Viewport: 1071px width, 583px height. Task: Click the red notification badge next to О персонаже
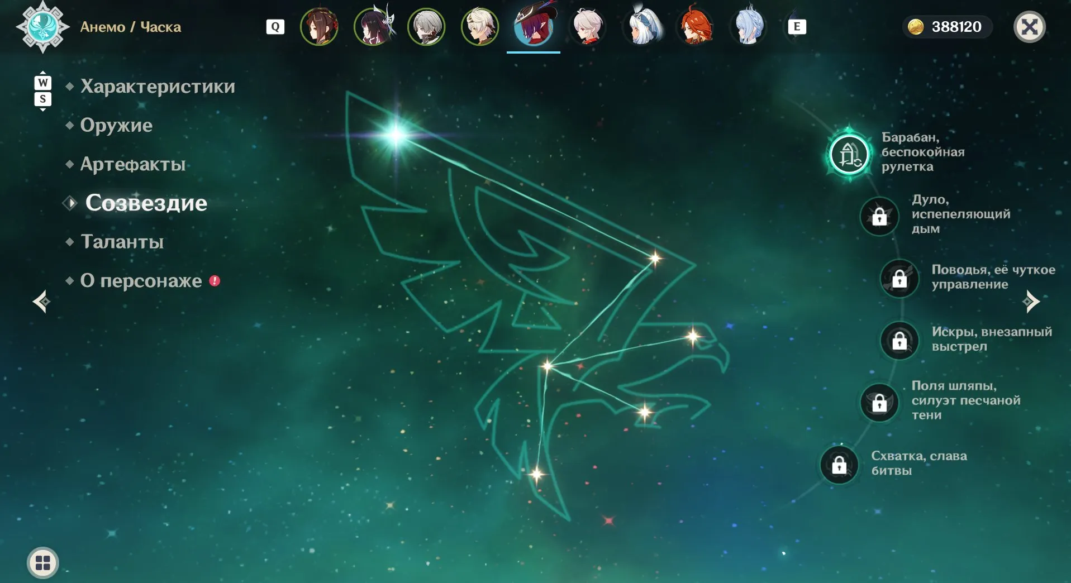[215, 281]
